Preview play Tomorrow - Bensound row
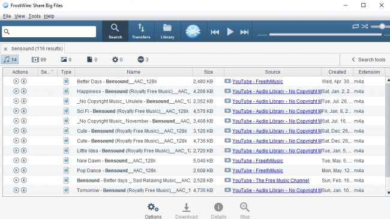Screen dimensions: 390x219 (16, 190)
